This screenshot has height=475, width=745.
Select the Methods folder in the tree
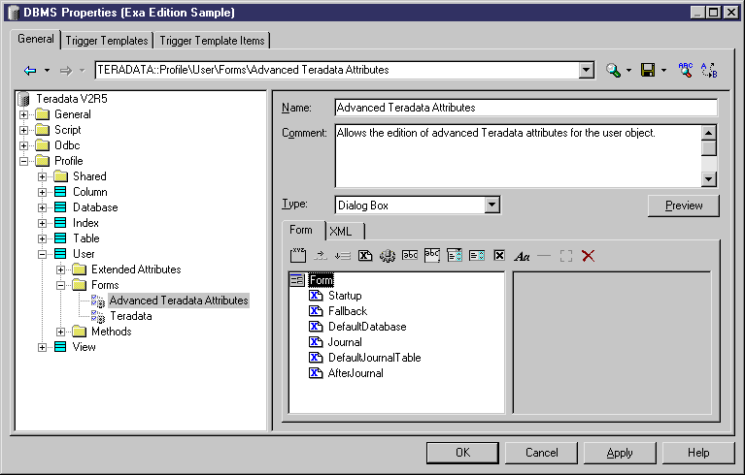click(x=111, y=332)
